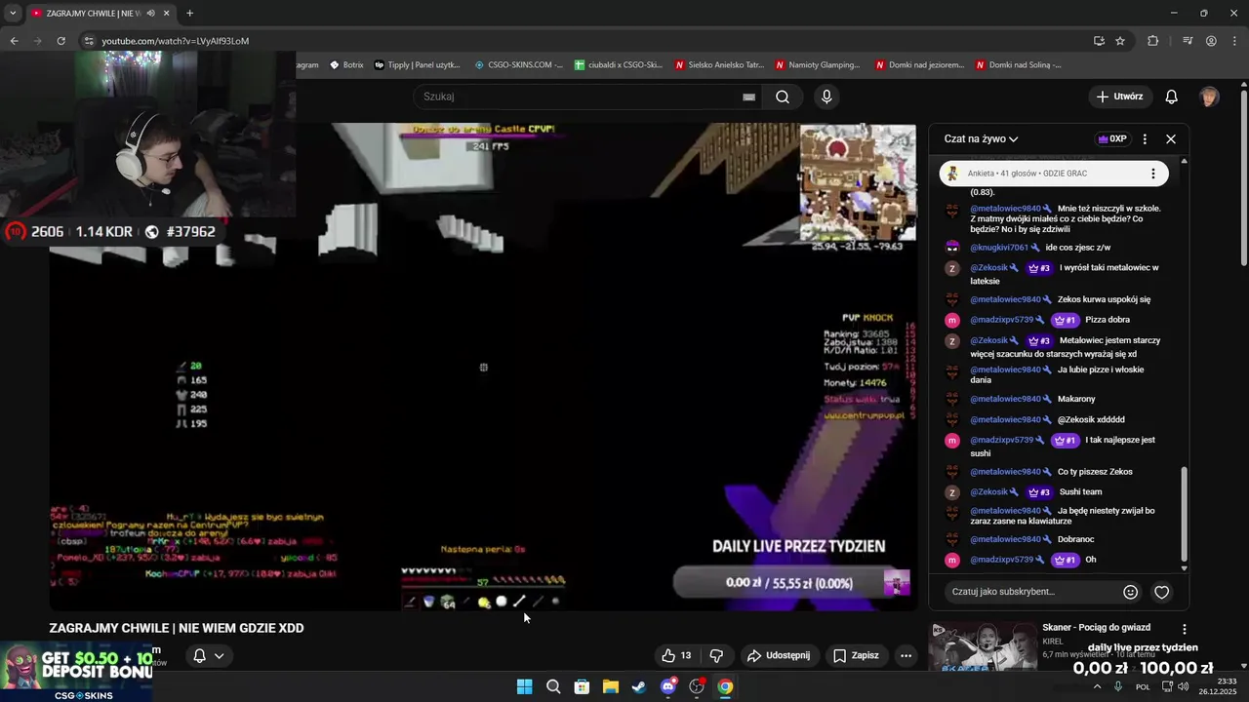Send a heart reaction in chat
Viewport: 1249px width, 702px height.
coord(1162,592)
